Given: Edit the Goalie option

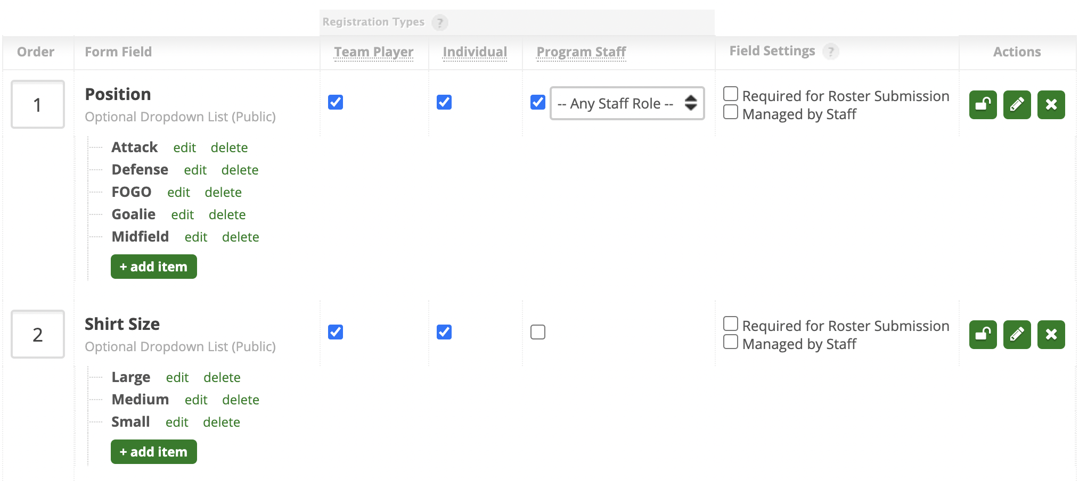Looking at the screenshot, I should tap(183, 215).
